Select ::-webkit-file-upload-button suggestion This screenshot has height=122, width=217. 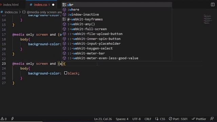click(x=117, y=34)
